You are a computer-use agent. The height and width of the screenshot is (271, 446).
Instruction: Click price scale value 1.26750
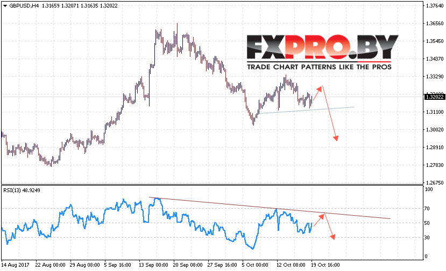[435, 183]
